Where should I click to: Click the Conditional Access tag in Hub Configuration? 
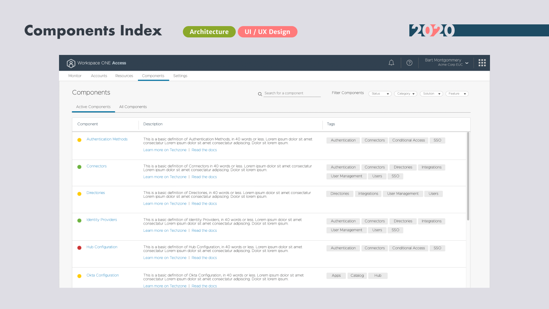(x=408, y=248)
